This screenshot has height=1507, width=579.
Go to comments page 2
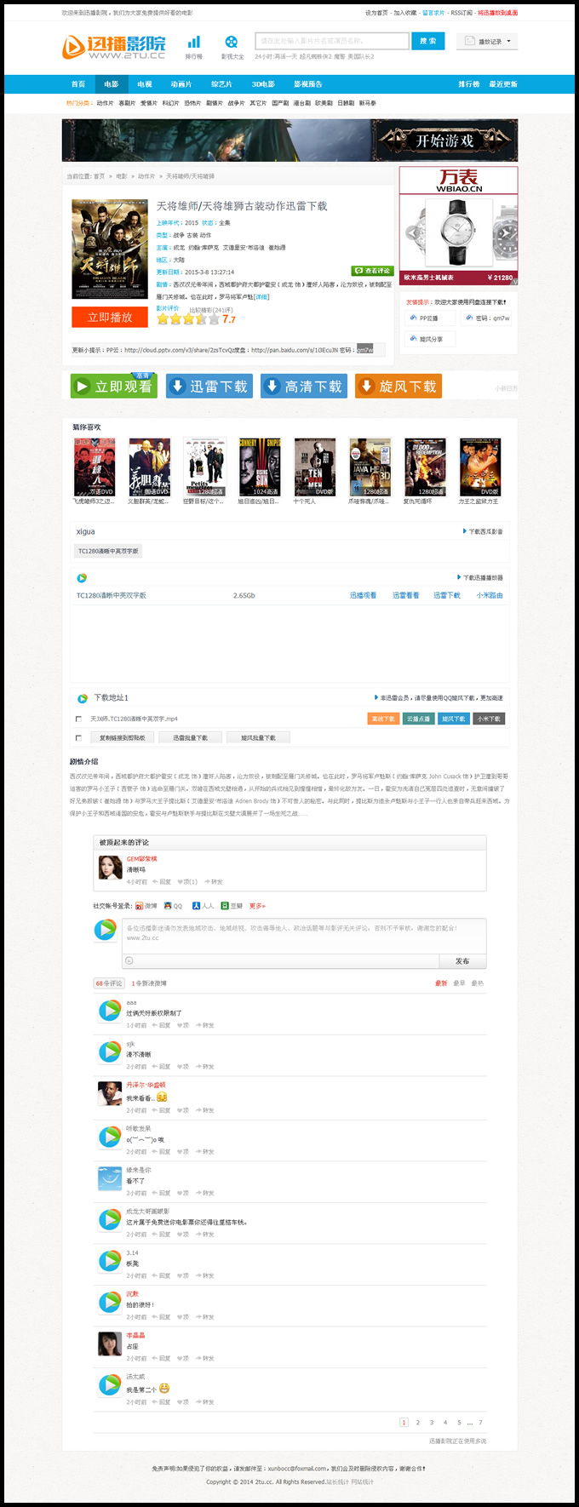coord(418,1422)
